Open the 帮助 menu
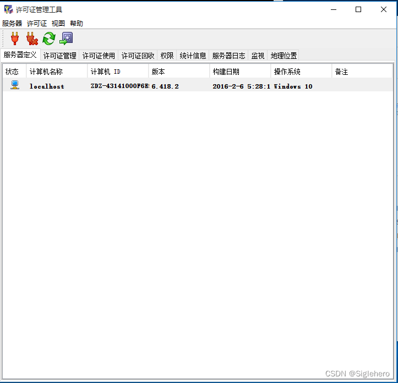This screenshot has width=398, height=383. pyautogui.click(x=77, y=24)
